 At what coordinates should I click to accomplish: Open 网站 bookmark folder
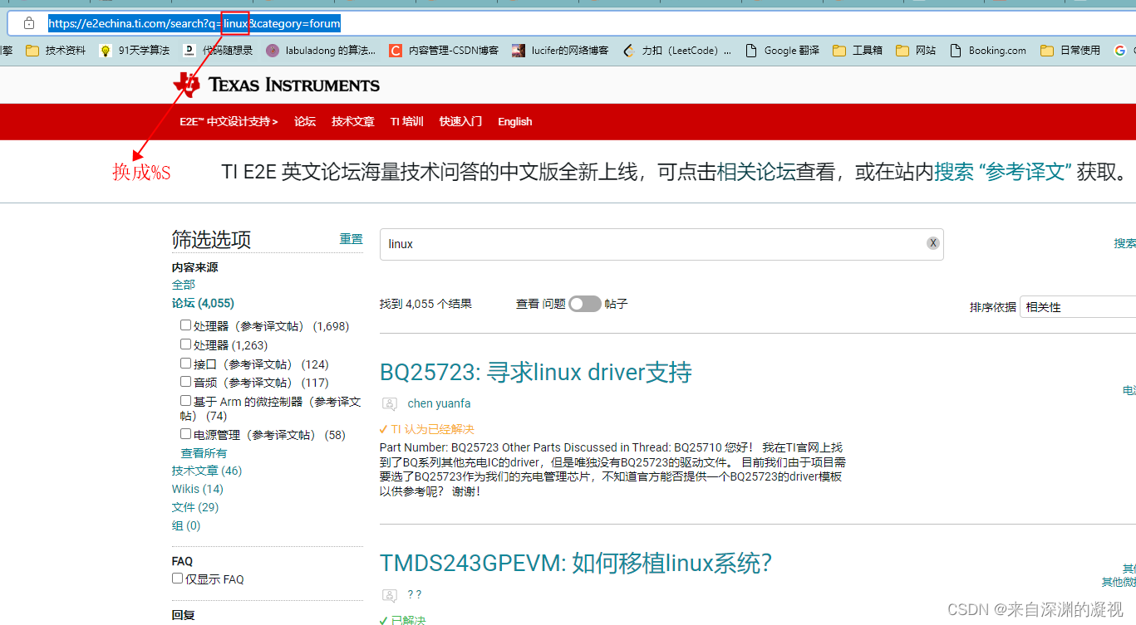(x=916, y=51)
